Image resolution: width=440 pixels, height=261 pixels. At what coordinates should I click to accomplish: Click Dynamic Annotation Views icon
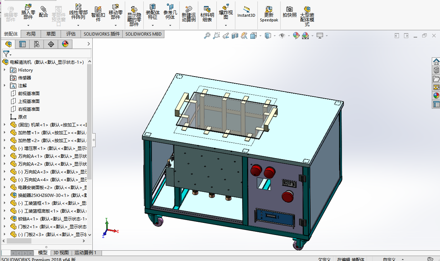244,36
